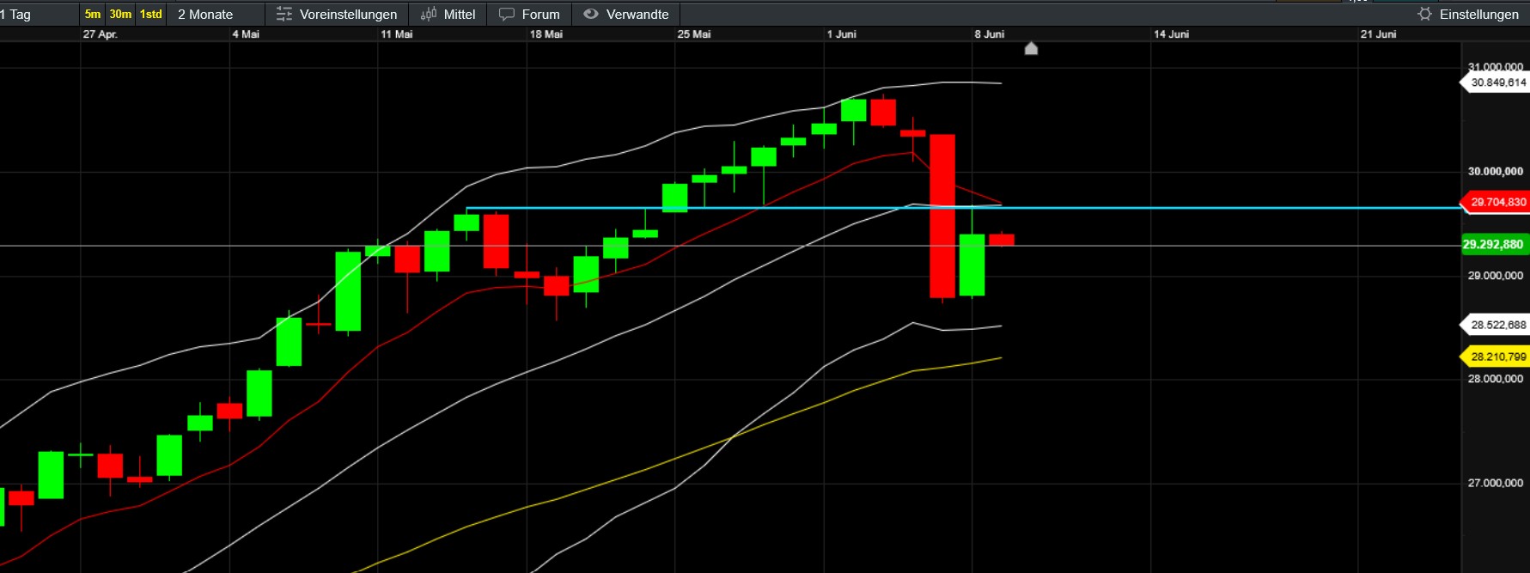The image size is (1530, 573).
Task: Click the 27.000,000 axis value
Action: coord(1496,483)
